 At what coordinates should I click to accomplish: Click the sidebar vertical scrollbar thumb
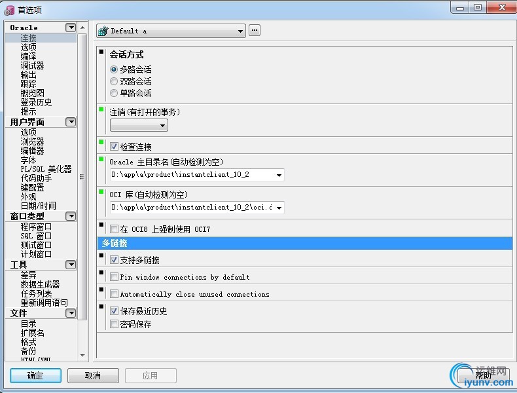pyautogui.click(x=82, y=177)
